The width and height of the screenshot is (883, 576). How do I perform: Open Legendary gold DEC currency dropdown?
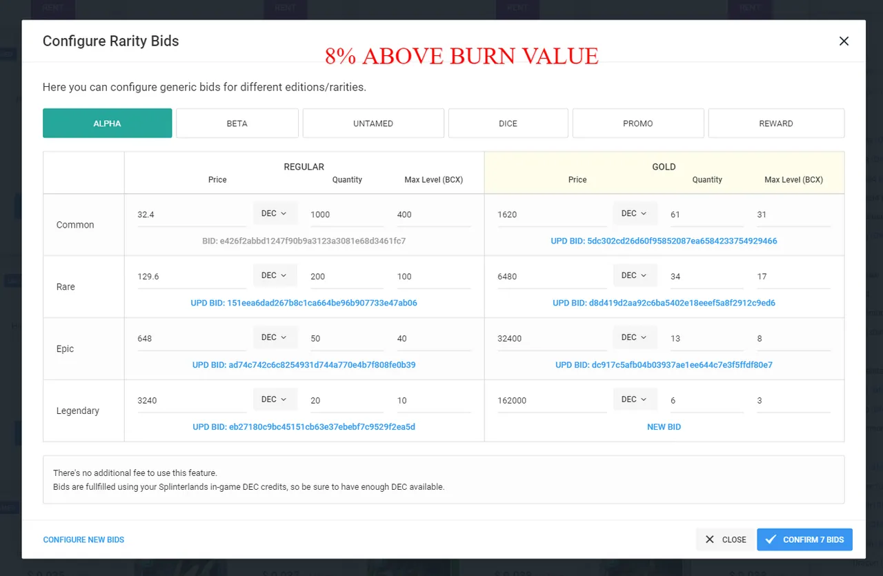[x=635, y=399]
